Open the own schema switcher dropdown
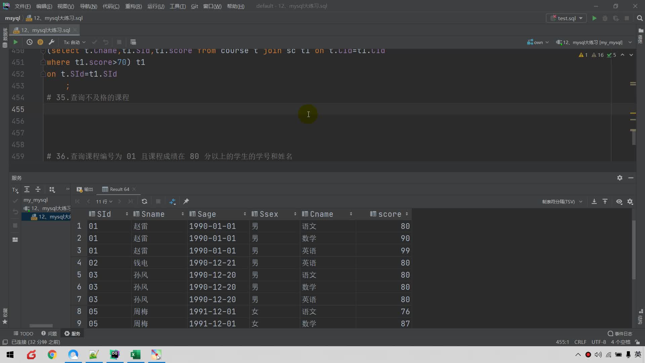This screenshot has width=645, height=363. (538, 42)
